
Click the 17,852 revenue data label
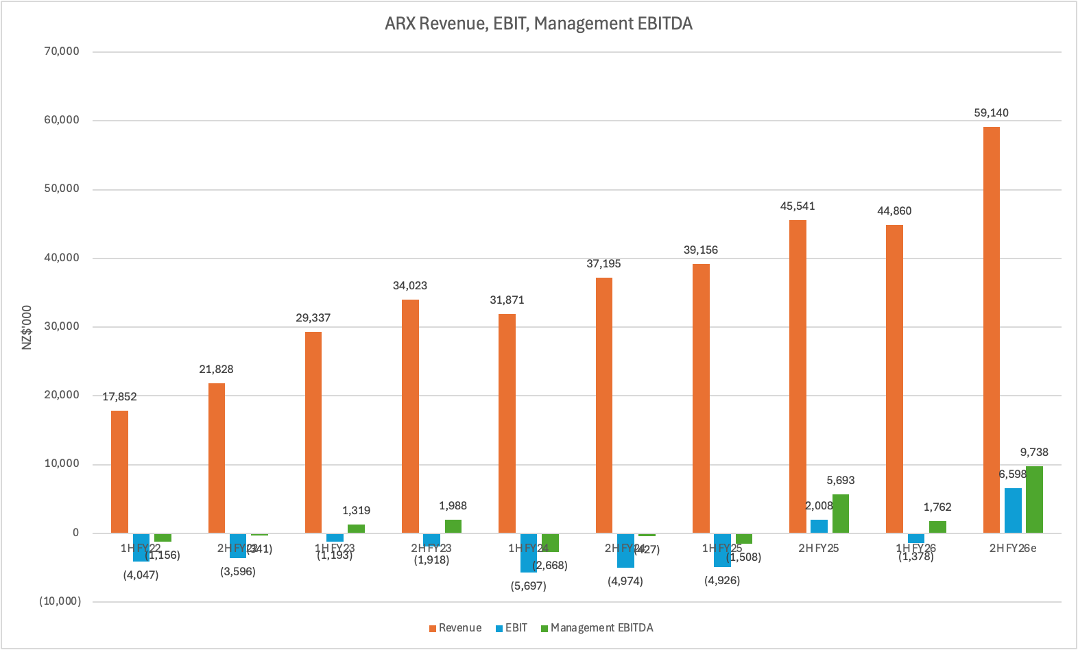pyautogui.click(x=119, y=397)
